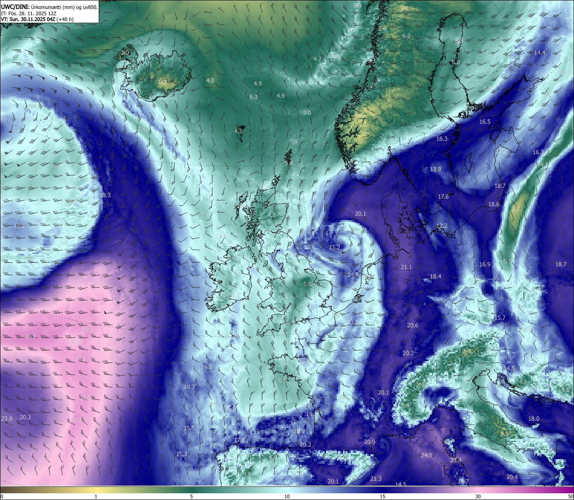Click the 12.9 value on the map
Screen dimensions: 574x500
[x=435, y=169]
